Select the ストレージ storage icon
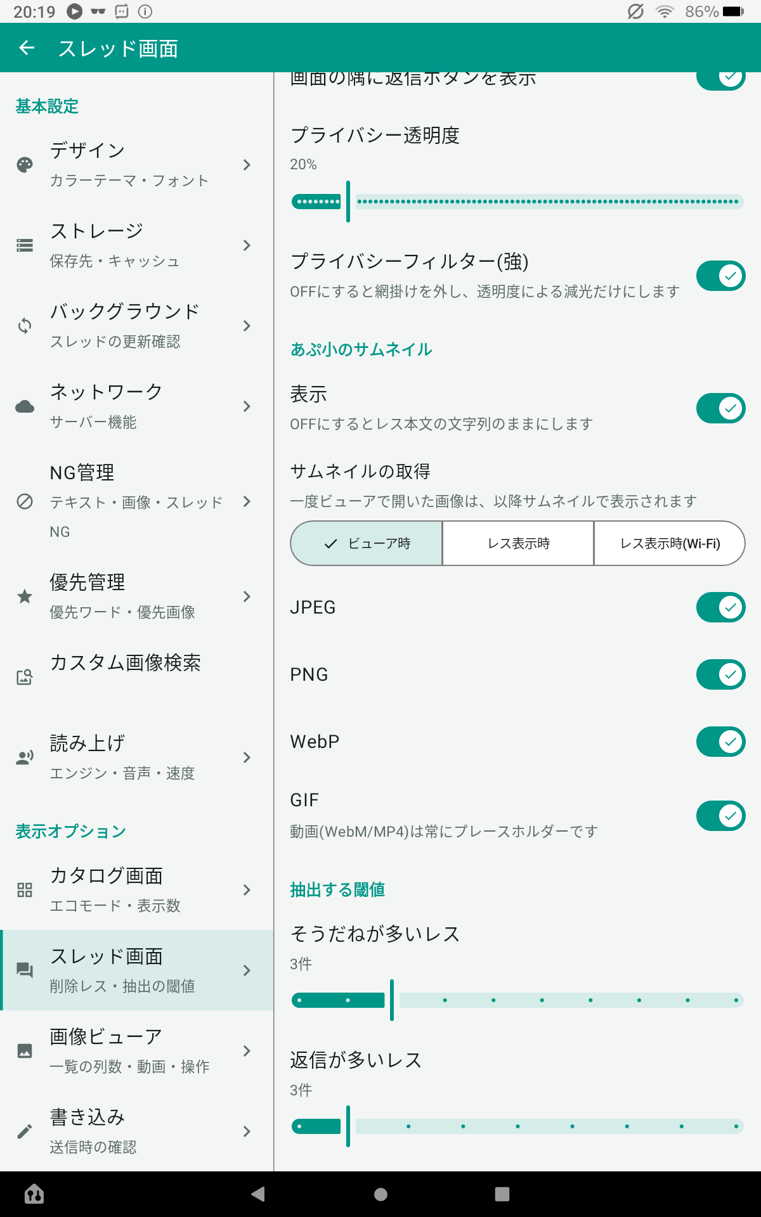The image size is (761, 1217). tap(25, 245)
